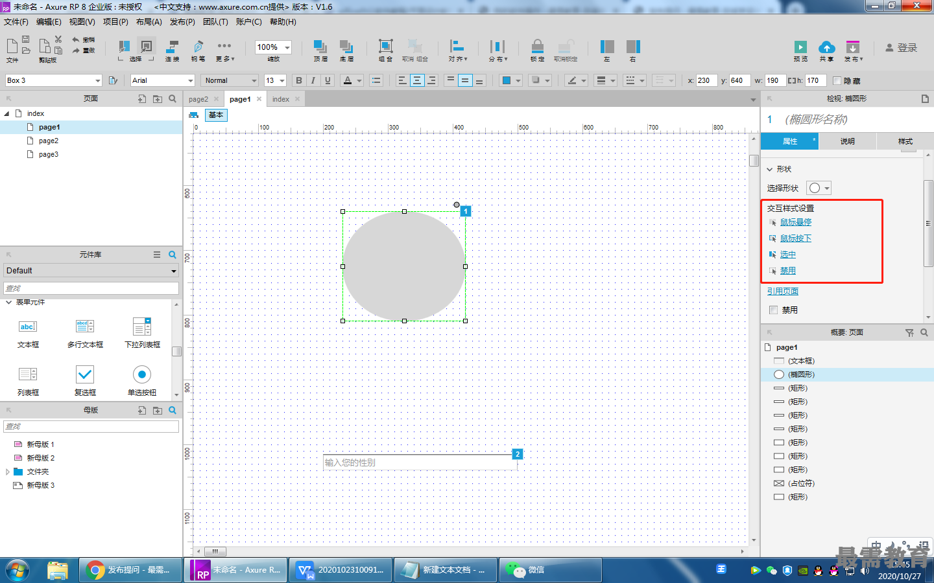934x583 pixels.
Task: Toggle italic formatting
Action: [313, 80]
